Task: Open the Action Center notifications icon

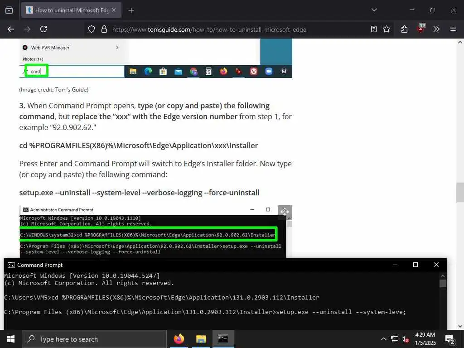Action: coord(450,339)
